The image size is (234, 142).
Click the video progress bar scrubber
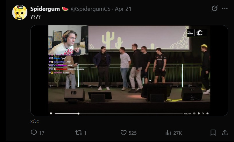[78, 113]
